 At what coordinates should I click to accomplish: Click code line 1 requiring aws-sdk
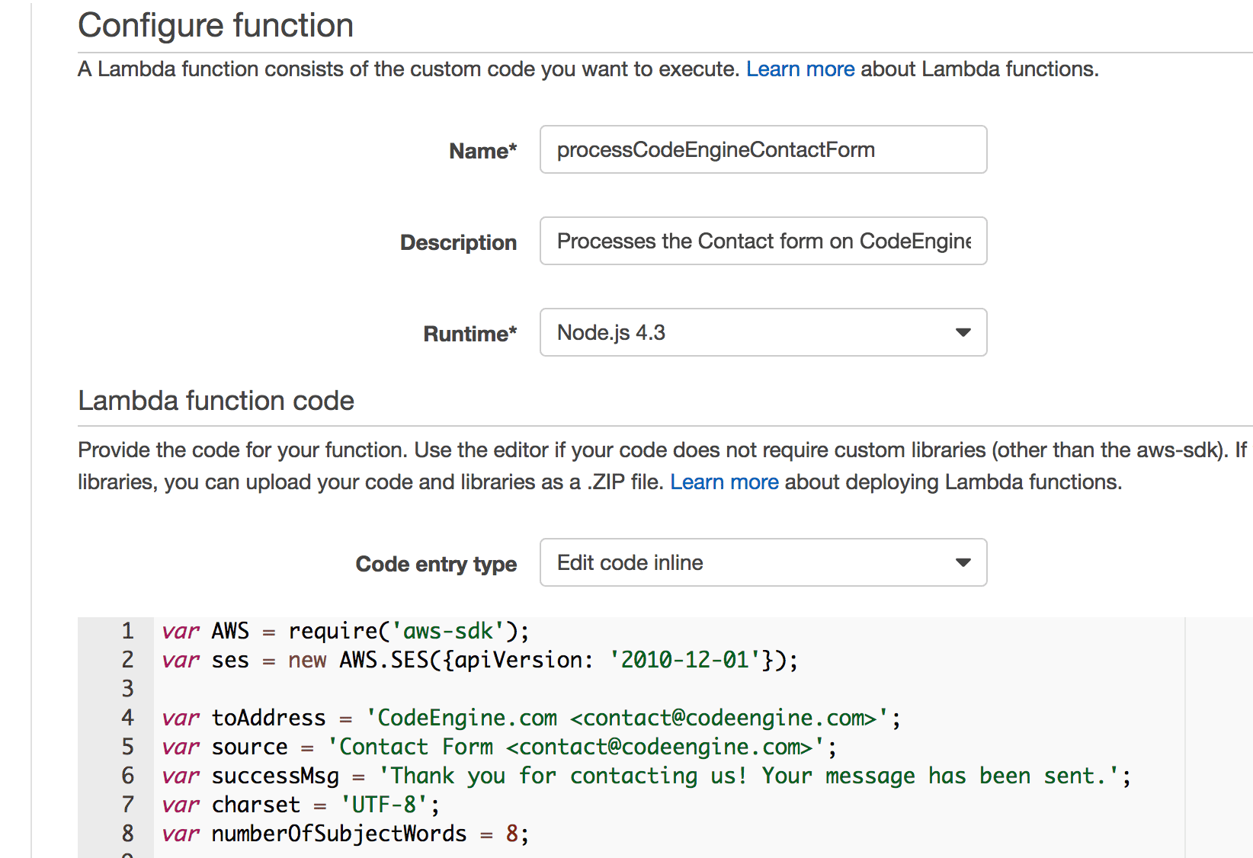click(345, 631)
